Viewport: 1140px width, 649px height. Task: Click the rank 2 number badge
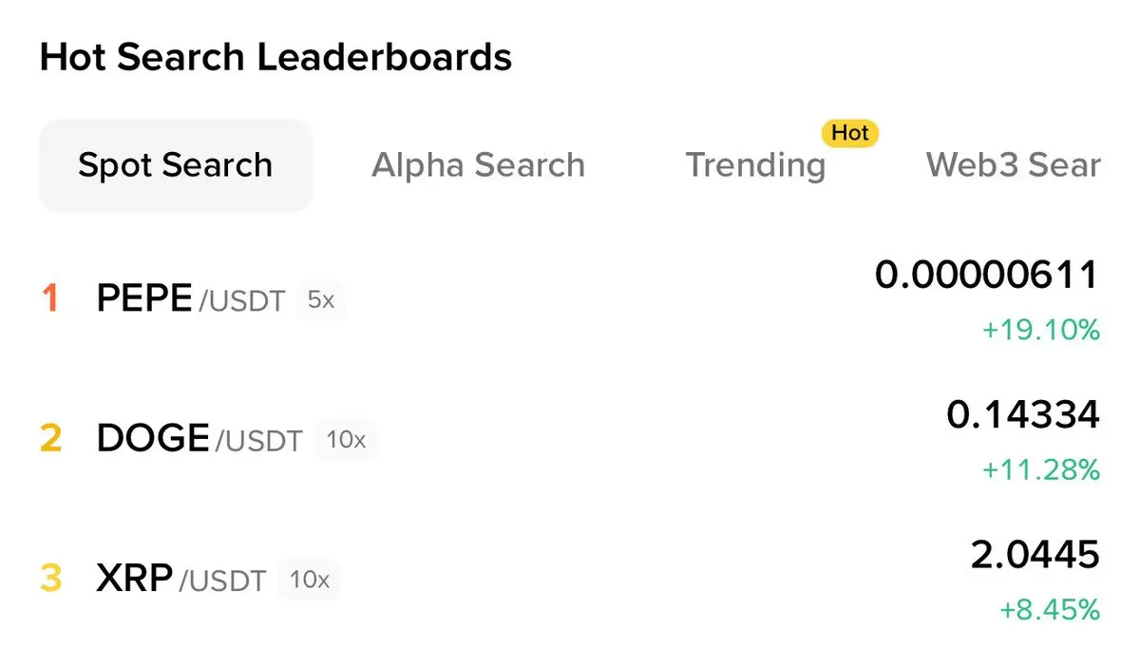coord(50,438)
